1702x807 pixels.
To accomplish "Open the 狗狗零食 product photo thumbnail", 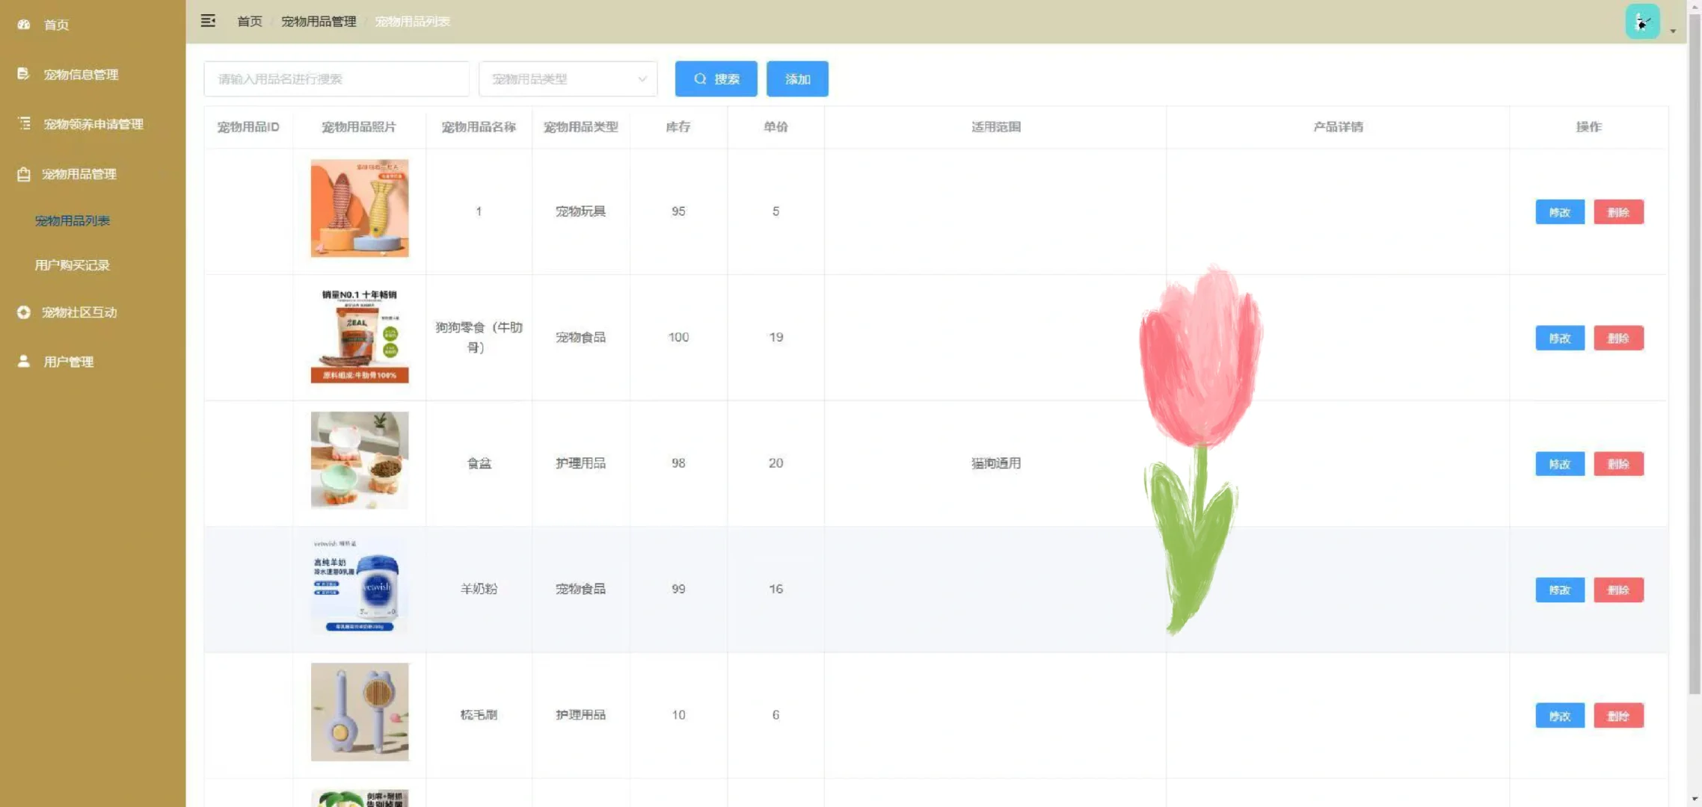I will click(359, 336).
